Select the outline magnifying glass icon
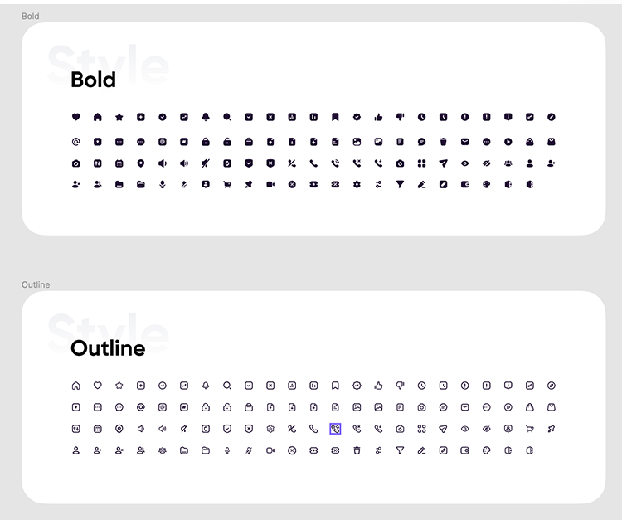This screenshot has height=520, width=622. 226,386
